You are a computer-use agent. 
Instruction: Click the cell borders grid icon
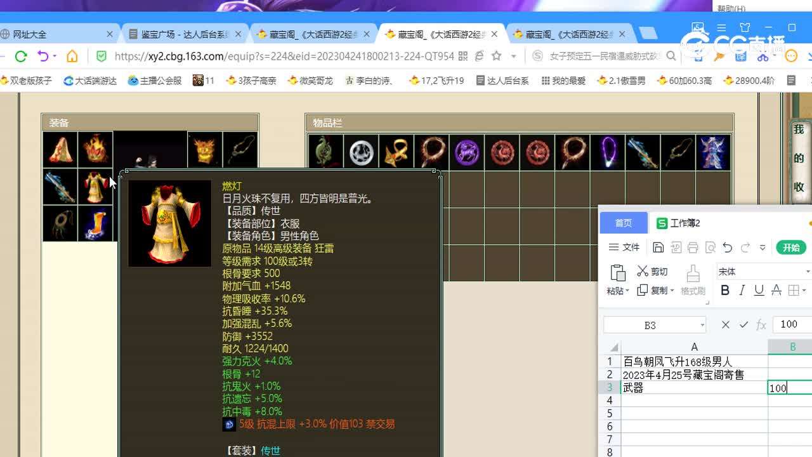793,291
